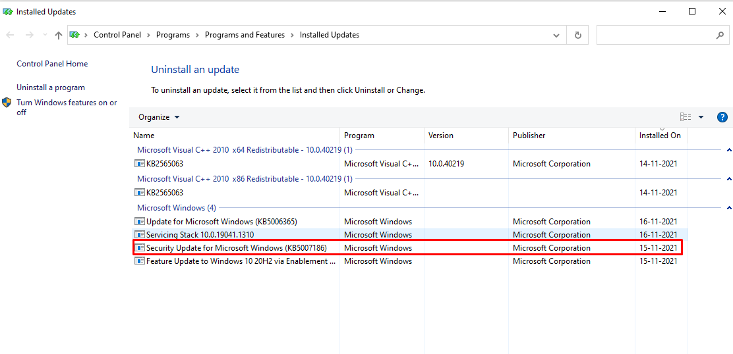Viewport: 733px width, 354px height.
Task: Click Programs and Features in the breadcrumb
Action: (245, 35)
